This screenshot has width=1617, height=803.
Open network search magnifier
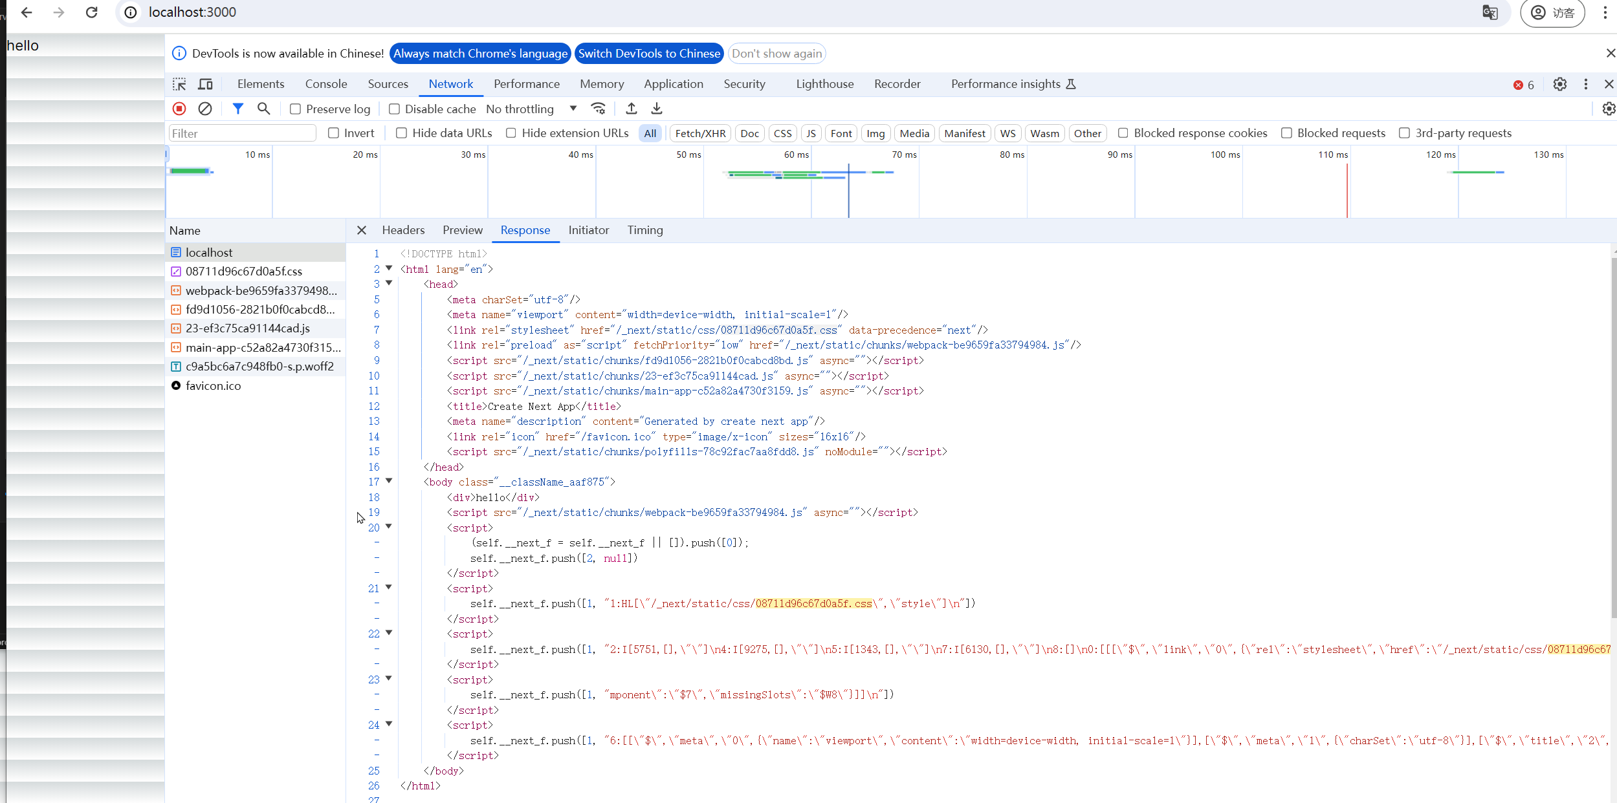263,109
